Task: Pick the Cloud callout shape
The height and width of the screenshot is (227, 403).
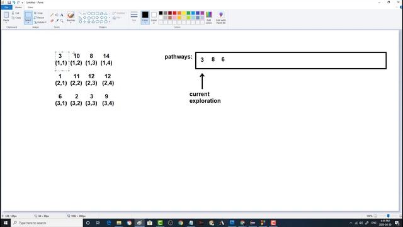Action: pos(106,22)
